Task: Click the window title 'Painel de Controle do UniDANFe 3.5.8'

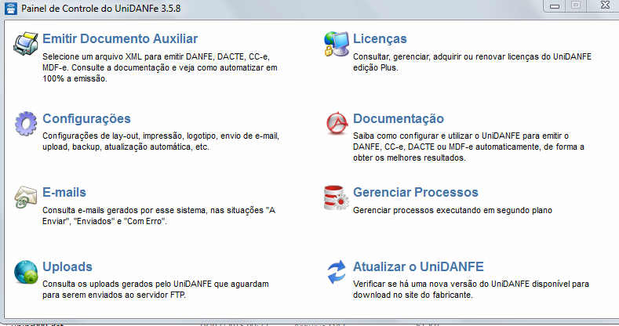Action: [101, 9]
